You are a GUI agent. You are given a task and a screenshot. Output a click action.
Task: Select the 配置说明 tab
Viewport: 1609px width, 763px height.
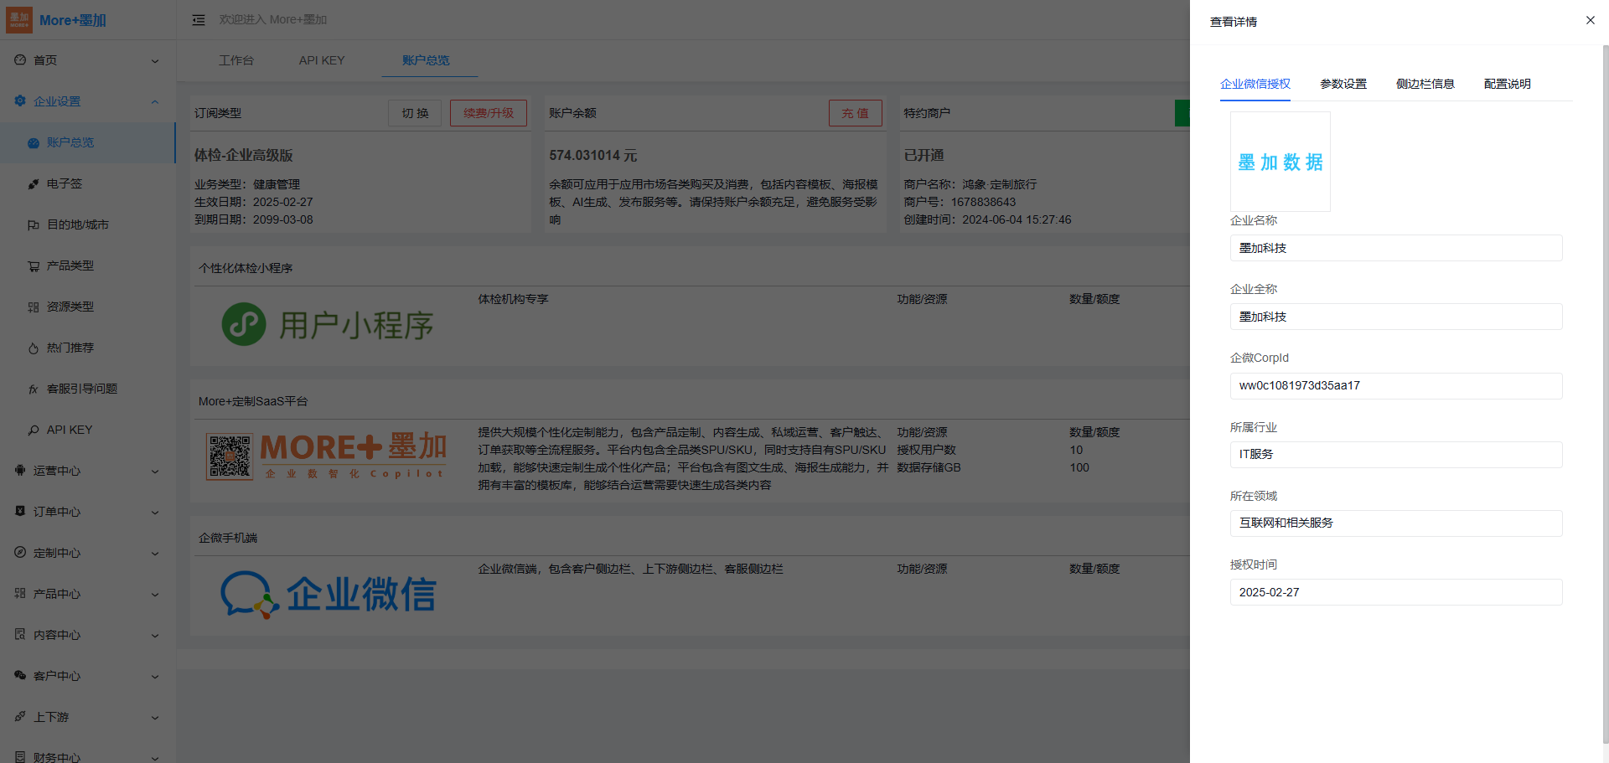1507,84
